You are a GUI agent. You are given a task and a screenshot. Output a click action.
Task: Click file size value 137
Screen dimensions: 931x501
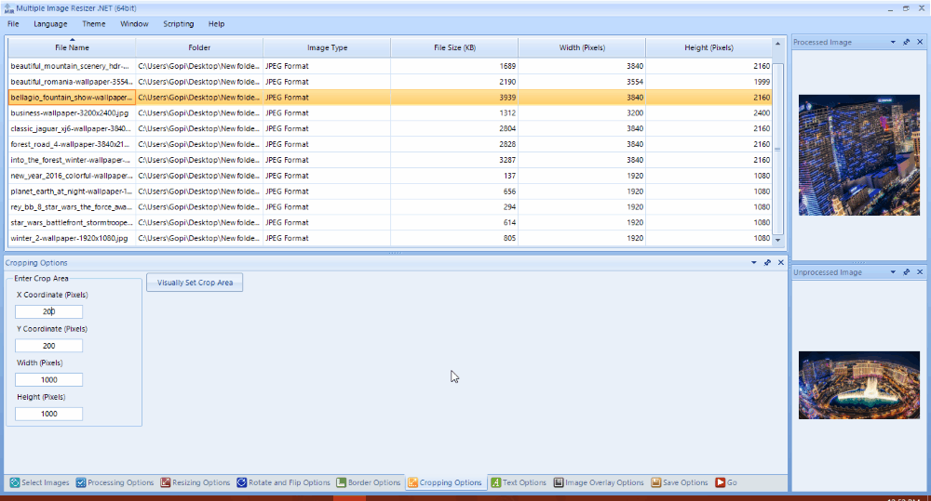pyautogui.click(x=509, y=176)
